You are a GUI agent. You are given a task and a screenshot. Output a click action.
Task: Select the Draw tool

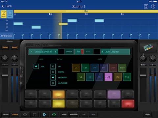(x=4, y=14)
